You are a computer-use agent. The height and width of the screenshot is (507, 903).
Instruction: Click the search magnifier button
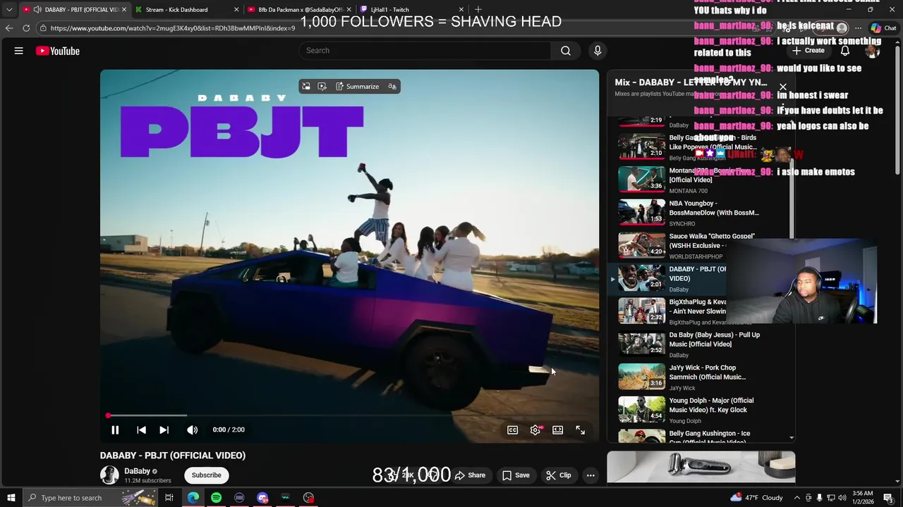coord(565,51)
